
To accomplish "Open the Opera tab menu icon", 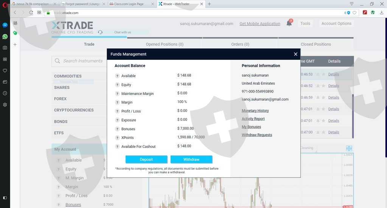I will click(352, 4).
